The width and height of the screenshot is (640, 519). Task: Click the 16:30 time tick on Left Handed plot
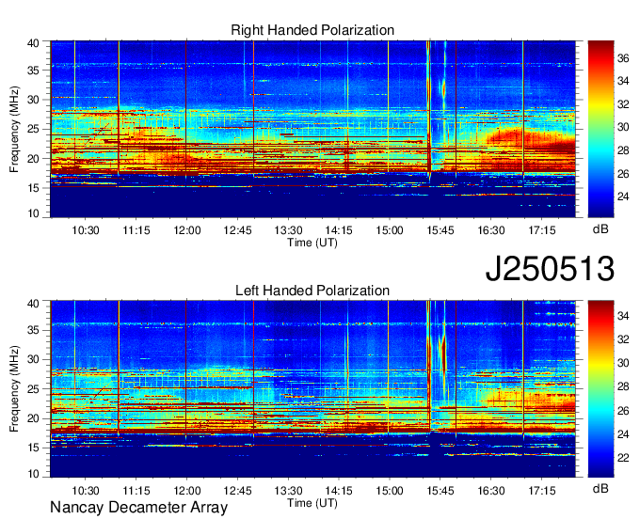491,491
